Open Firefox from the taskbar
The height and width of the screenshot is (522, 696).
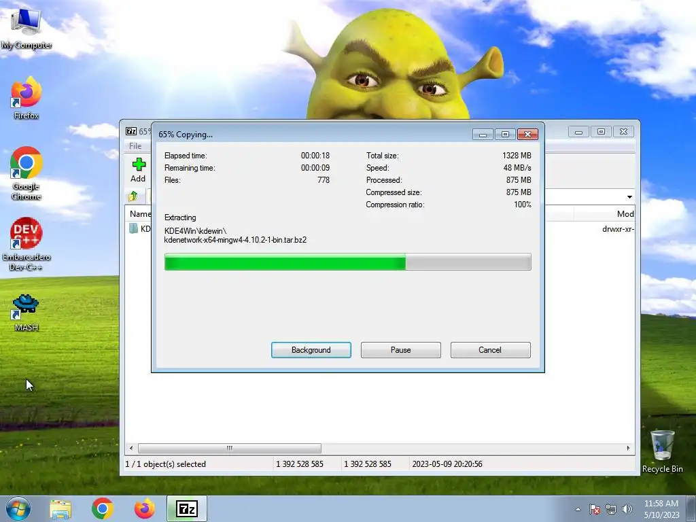tap(144, 508)
